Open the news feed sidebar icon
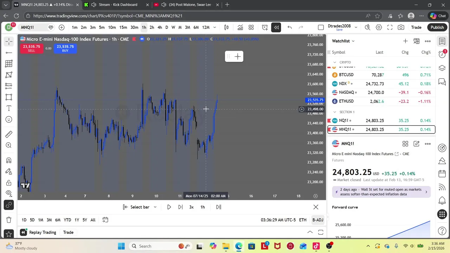Viewport: 450px width, 253px height. point(442,187)
